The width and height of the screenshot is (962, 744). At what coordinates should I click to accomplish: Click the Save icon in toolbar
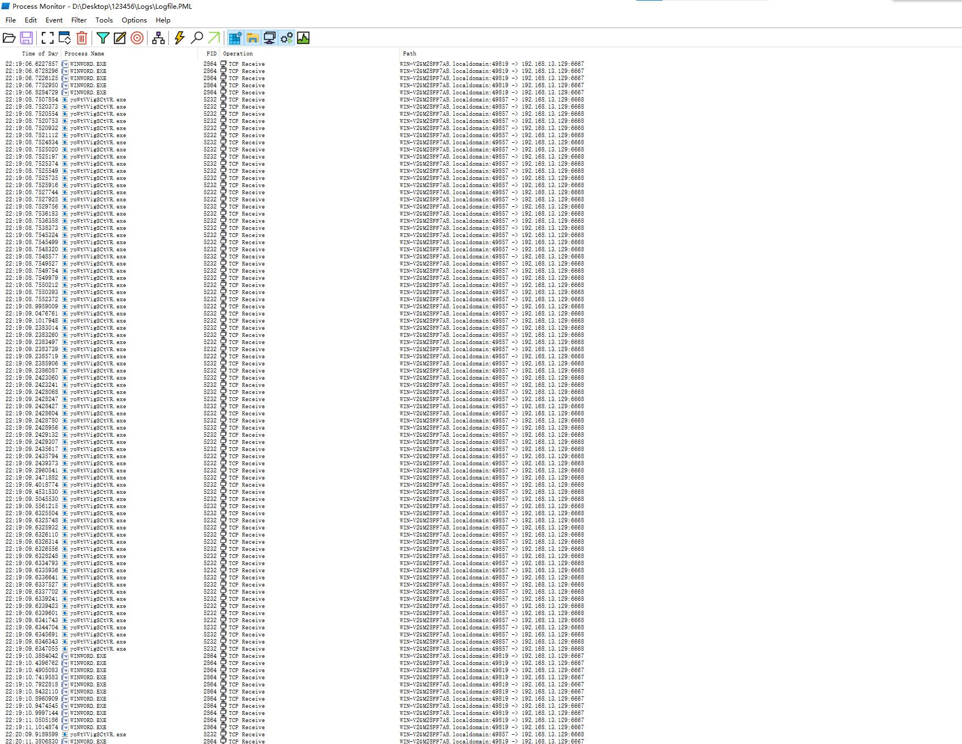pyautogui.click(x=26, y=38)
